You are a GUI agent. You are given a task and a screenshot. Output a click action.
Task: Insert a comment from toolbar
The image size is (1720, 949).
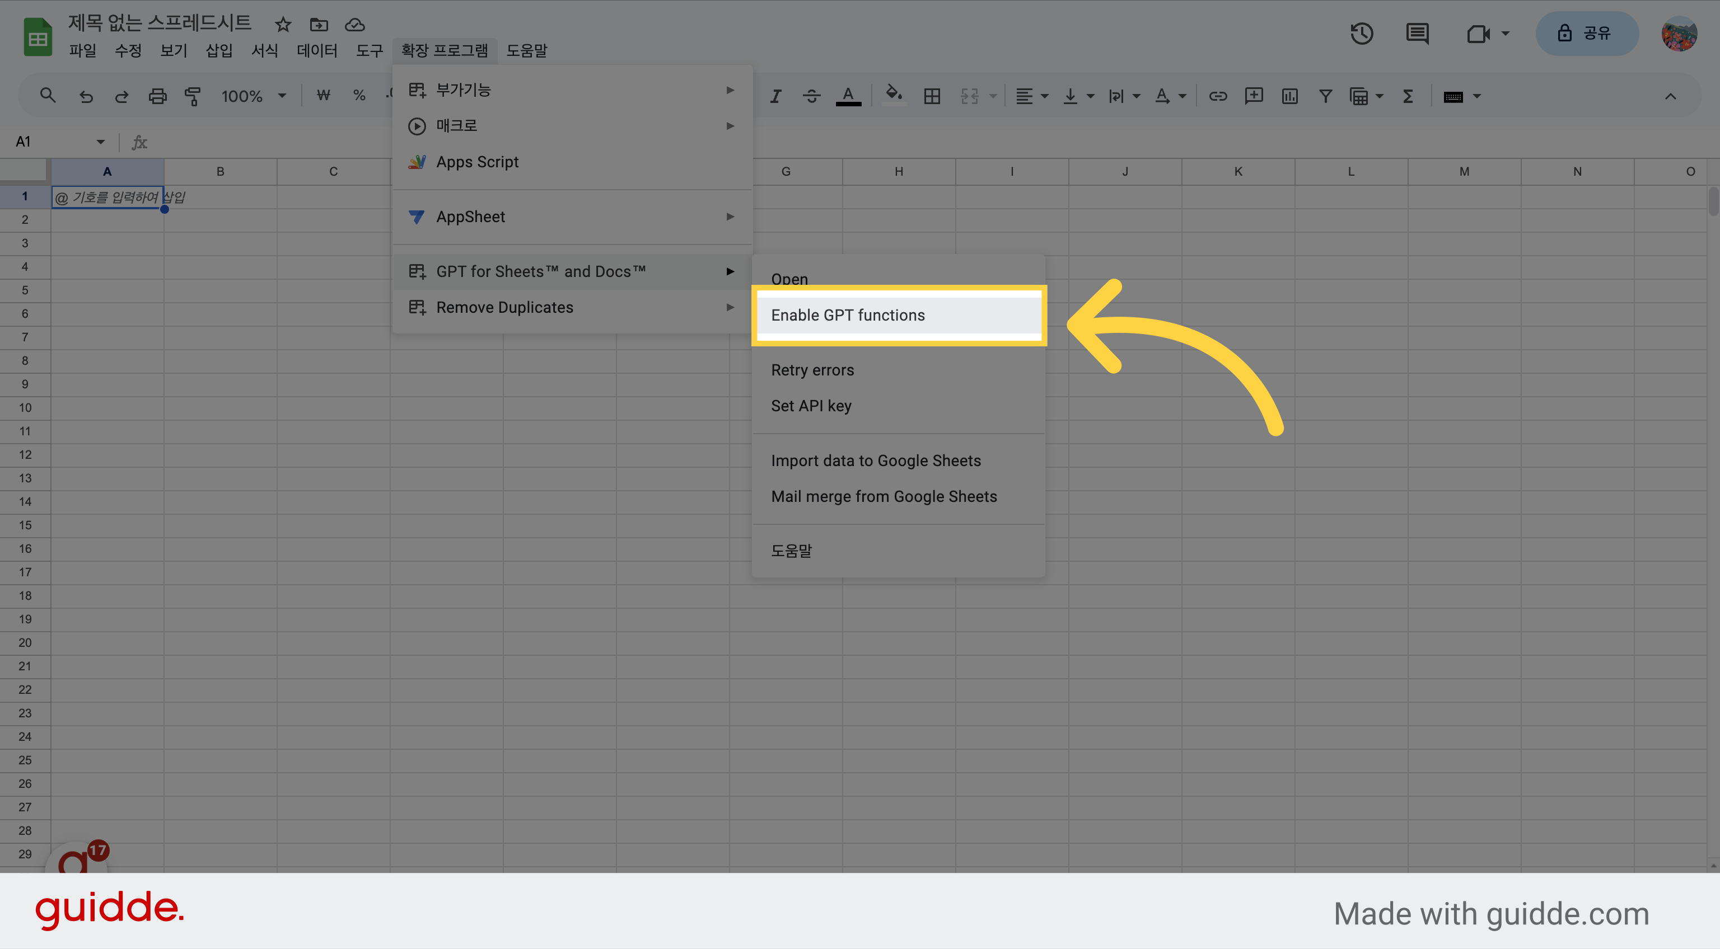(1254, 96)
